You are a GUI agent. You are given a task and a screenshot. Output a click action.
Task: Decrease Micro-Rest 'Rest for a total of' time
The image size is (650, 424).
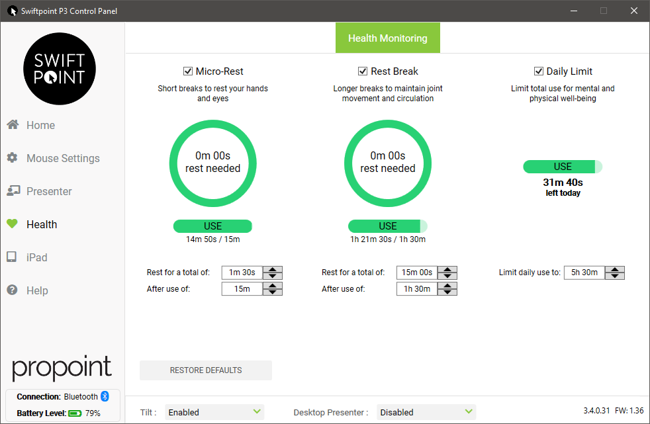[272, 276]
